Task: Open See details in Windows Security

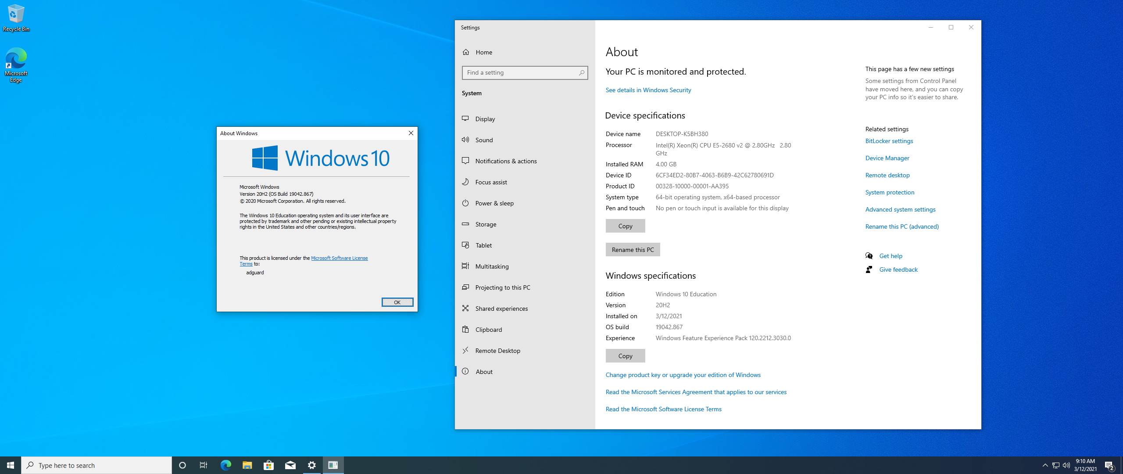Action: (x=648, y=90)
